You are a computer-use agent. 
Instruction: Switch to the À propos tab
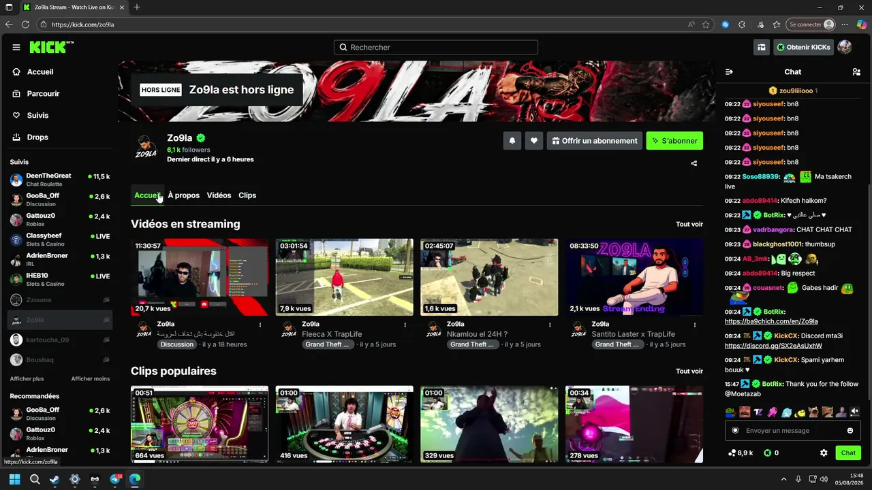point(183,195)
